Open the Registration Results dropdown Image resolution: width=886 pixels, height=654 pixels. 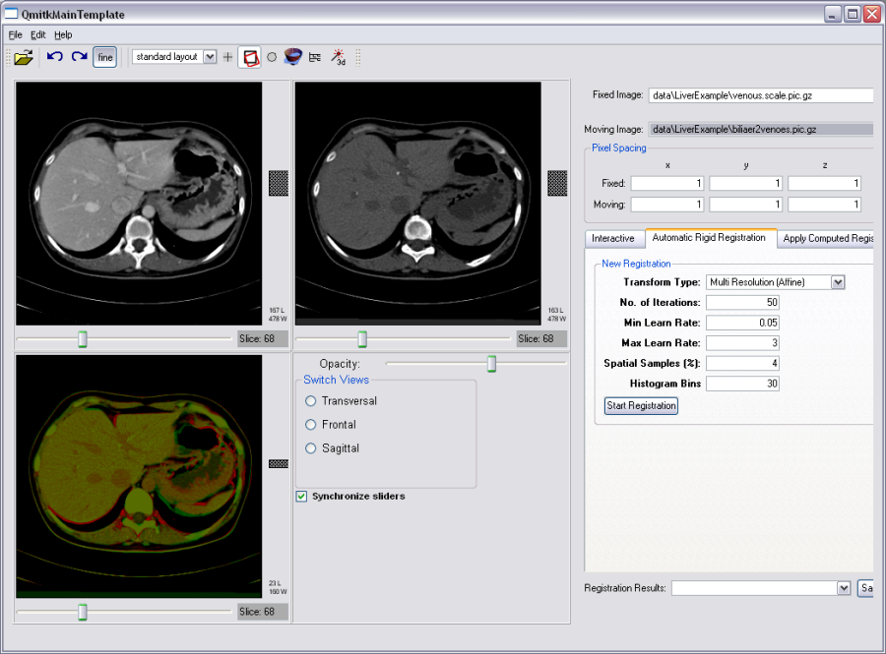[x=843, y=588]
